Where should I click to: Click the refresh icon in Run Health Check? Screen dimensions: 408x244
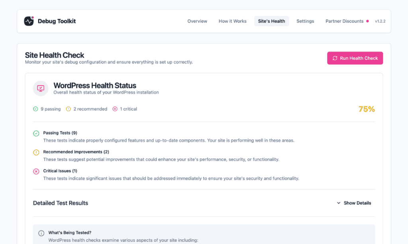click(335, 58)
